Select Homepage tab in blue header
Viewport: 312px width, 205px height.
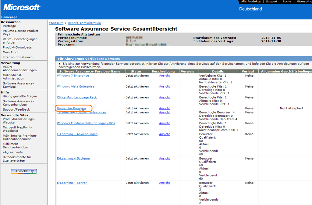(9, 17)
